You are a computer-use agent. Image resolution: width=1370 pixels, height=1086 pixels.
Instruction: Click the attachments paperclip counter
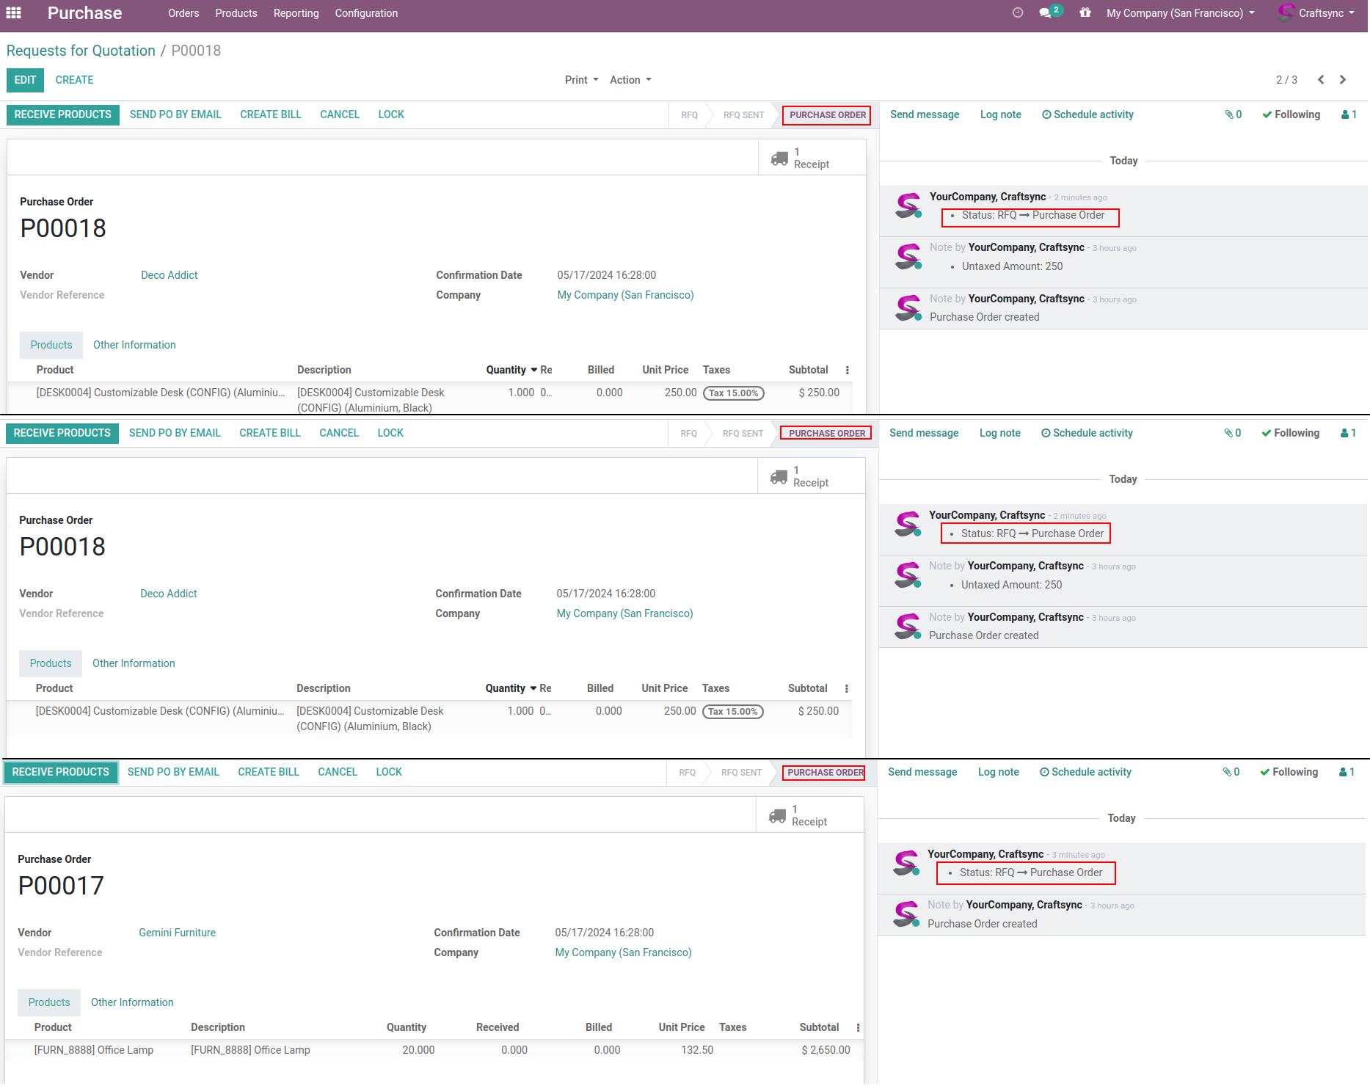[x=1233, y=114]
